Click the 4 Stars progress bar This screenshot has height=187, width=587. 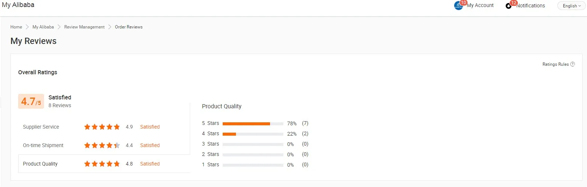pyautogui.click(x=253, y=134)
